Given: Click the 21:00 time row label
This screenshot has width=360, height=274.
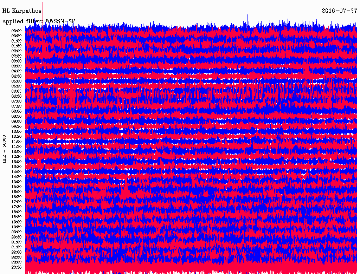Looking at the screenshot, I should [x=17, y=242].
